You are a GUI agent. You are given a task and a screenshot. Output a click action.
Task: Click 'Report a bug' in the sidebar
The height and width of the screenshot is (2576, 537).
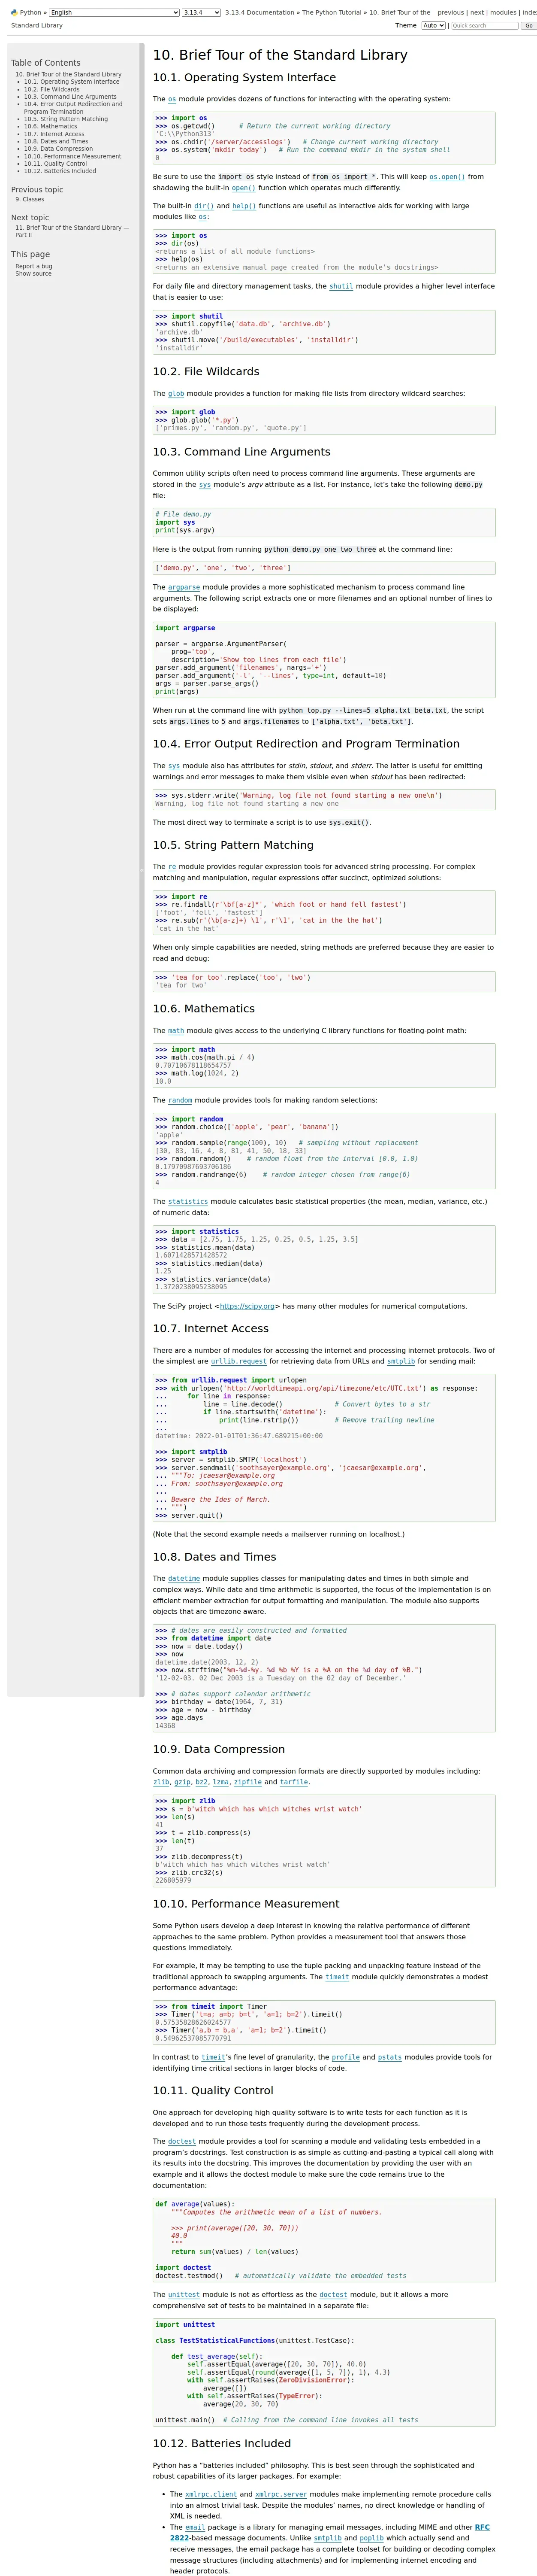tap(34, 266)
